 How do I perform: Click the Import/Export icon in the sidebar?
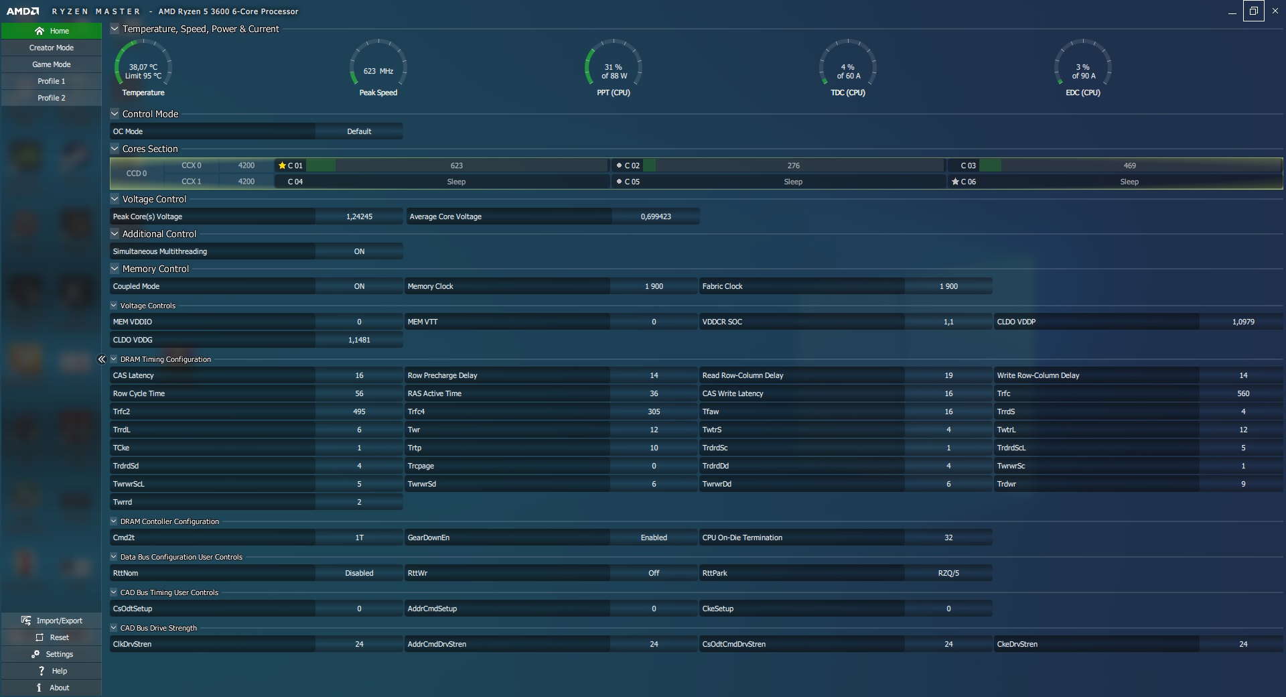(26, 621)
